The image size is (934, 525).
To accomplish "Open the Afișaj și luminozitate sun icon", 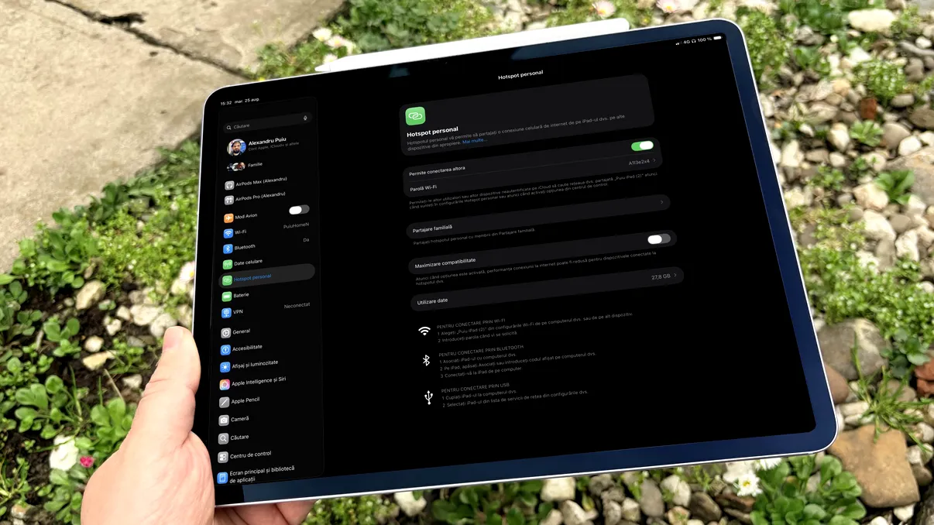I will pos(225,367).
